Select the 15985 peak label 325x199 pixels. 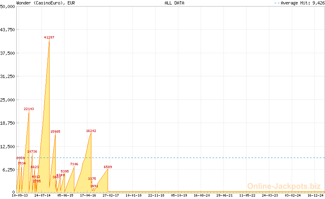[55, 132]
